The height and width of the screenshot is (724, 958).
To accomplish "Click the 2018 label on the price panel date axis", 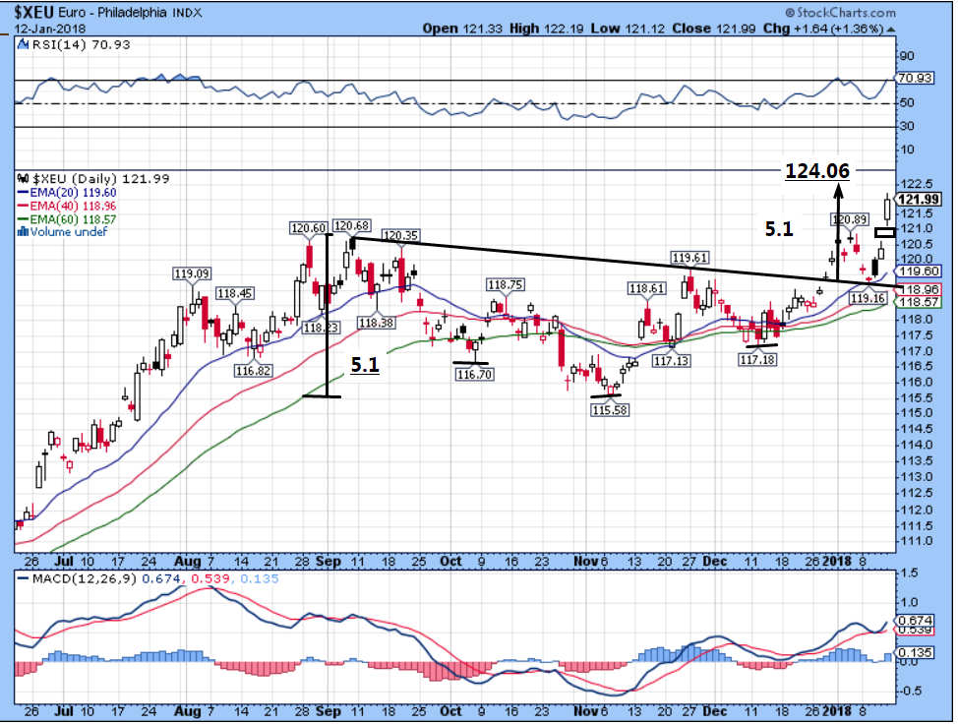I will pyautogui.click(x=837, y=561).
